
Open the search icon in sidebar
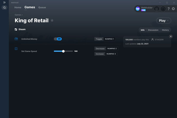[4, 8]
